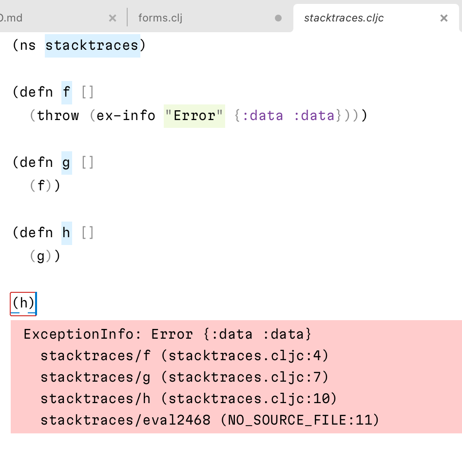Image resolution: width=462 pixels, height=449 pixels.
Task: Click ex-info in the throw expression
Action: point(126,116)
